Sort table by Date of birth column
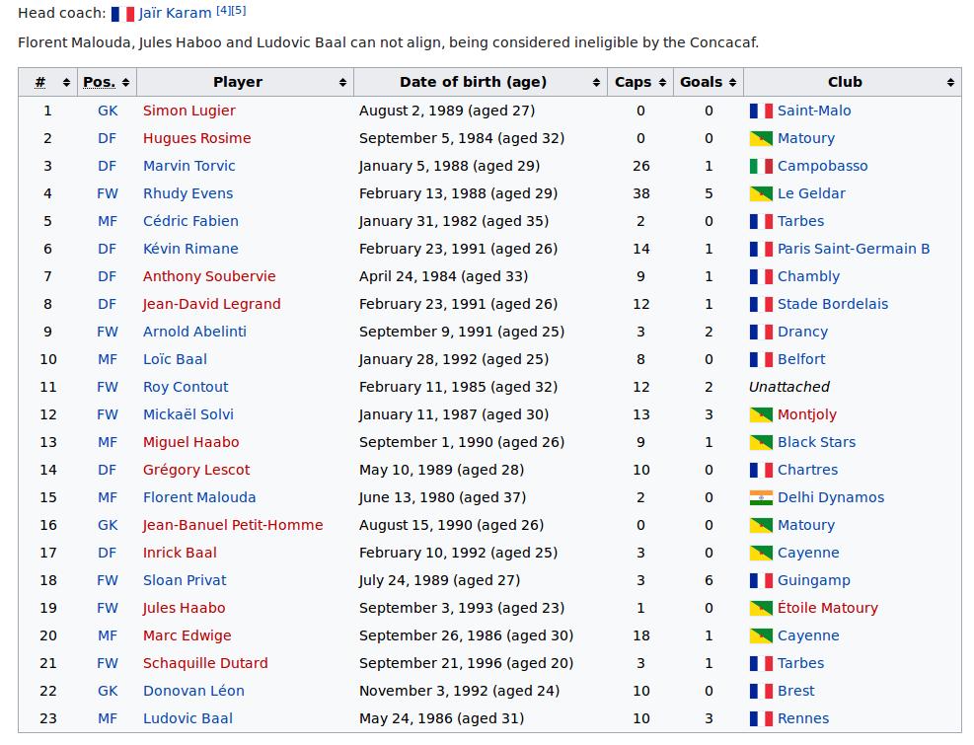 [x=481, y=82]
